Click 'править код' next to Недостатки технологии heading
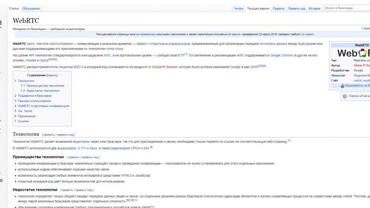 pos(84,190)
